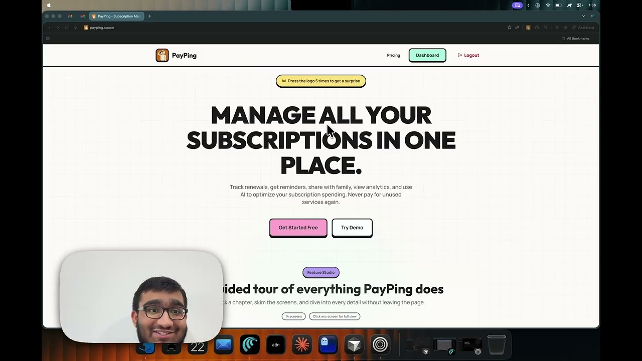The height and width of the screenshot is (361, 642).
Task: Open the gray cube app in Dock
Action: coord(354,345)
